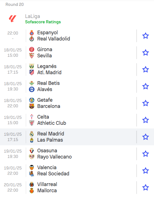
Task: Open the Osasuna vs Rayo Vallecano fixture
Action: tap(77, 154)
